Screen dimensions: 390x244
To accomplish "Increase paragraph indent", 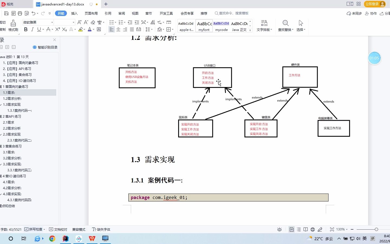I will (137, 22).
